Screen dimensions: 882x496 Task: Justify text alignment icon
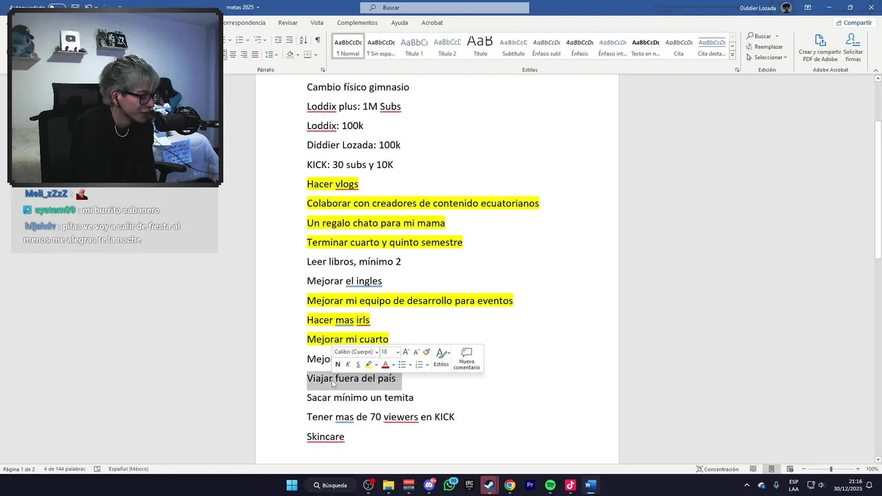tap(255, 54)
